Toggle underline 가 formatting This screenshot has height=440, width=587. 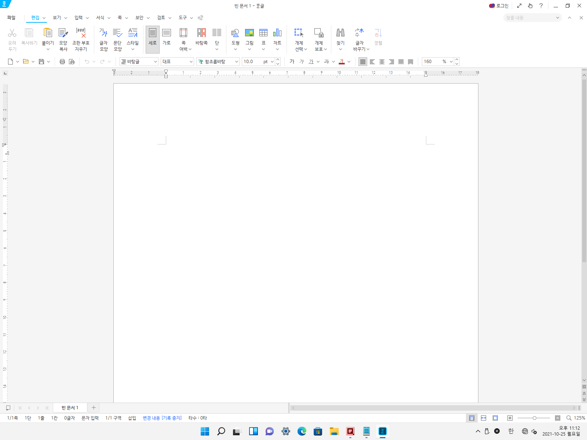pos(311,62)
